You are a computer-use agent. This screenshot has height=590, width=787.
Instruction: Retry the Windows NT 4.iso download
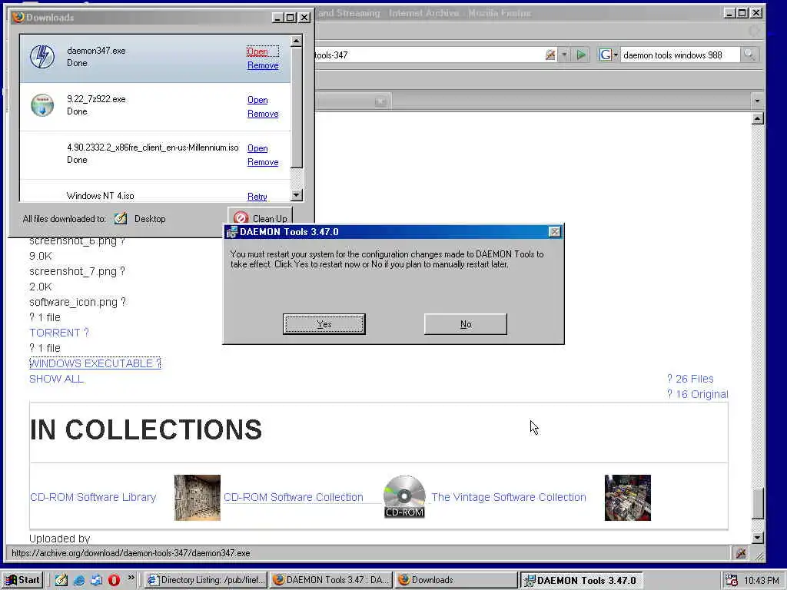[x=257, y=197]
